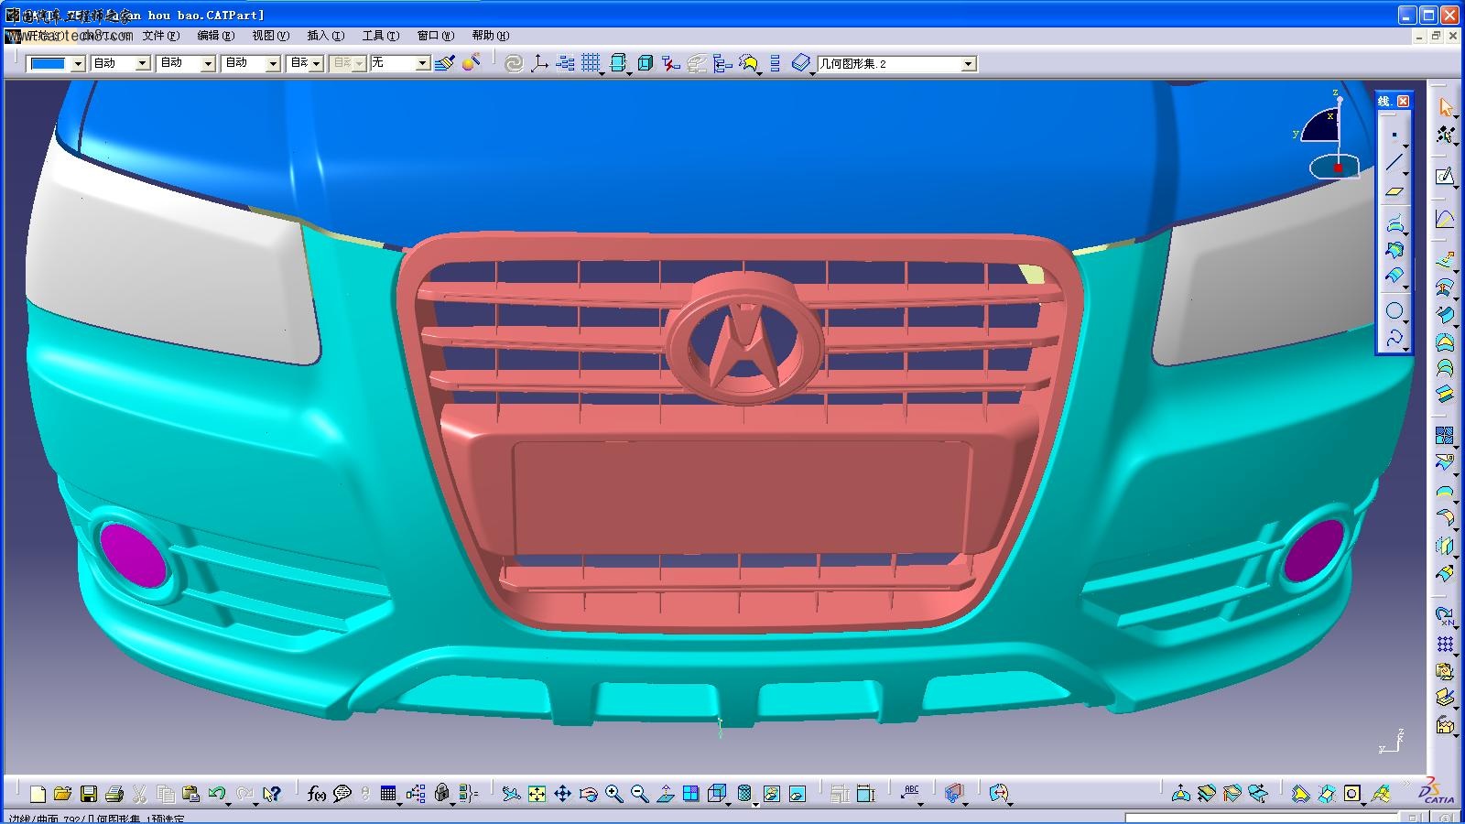1465x824 pixels.
Task: Undo the last action
Action: tap(216, 794)
